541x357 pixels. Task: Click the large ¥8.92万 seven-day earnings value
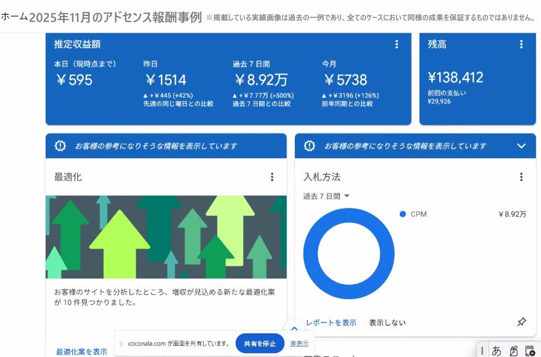(261, 80)
